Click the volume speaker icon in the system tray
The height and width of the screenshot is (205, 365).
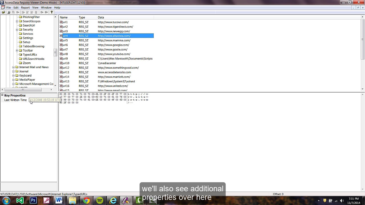click(342, 200)
